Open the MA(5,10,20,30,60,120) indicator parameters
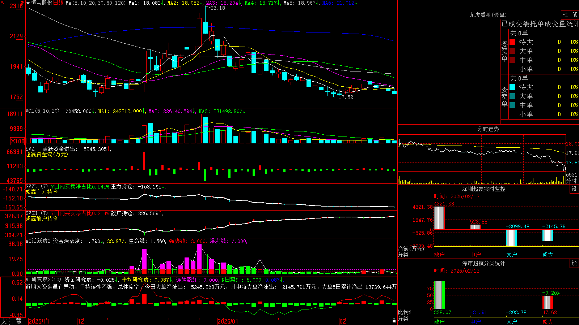The width and height of the screenshot is (579, 325). coord(96,3)
